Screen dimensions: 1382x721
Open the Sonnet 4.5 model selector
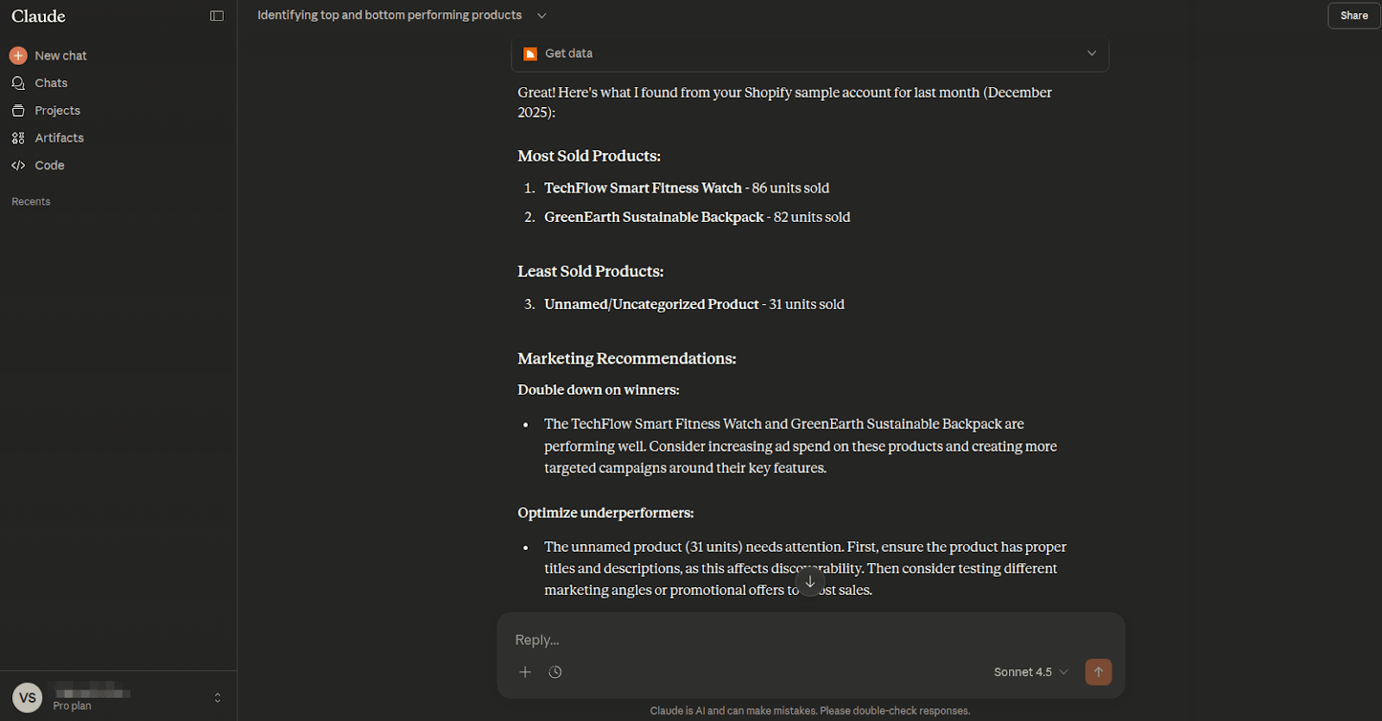(x=1030, y=672)
